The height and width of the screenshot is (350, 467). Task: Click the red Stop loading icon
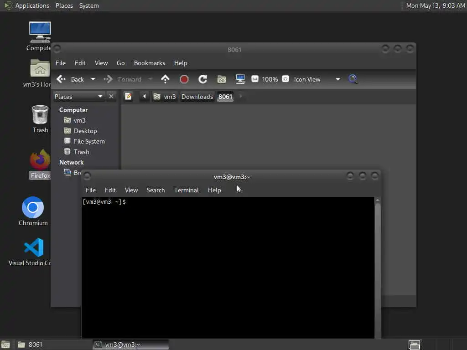tap(184, 79)
